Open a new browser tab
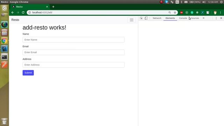 pos(53,7)
